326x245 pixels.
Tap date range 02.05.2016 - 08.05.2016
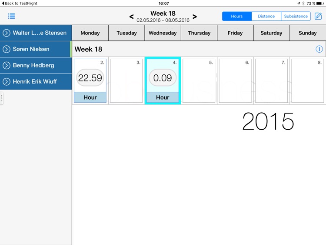(163, 20)
